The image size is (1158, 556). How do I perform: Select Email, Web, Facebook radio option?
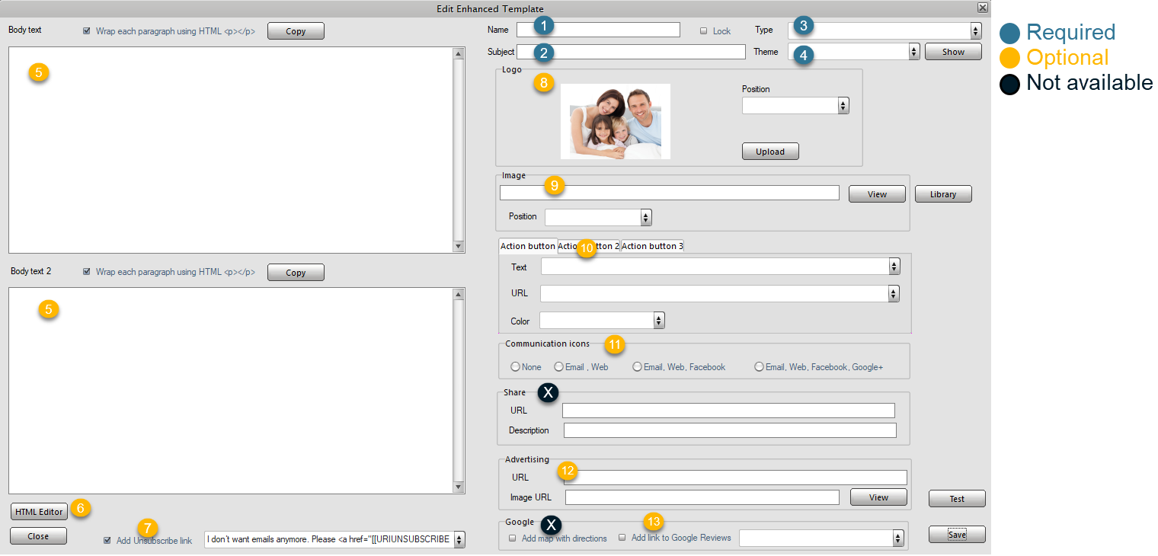(x=638, y=366)
